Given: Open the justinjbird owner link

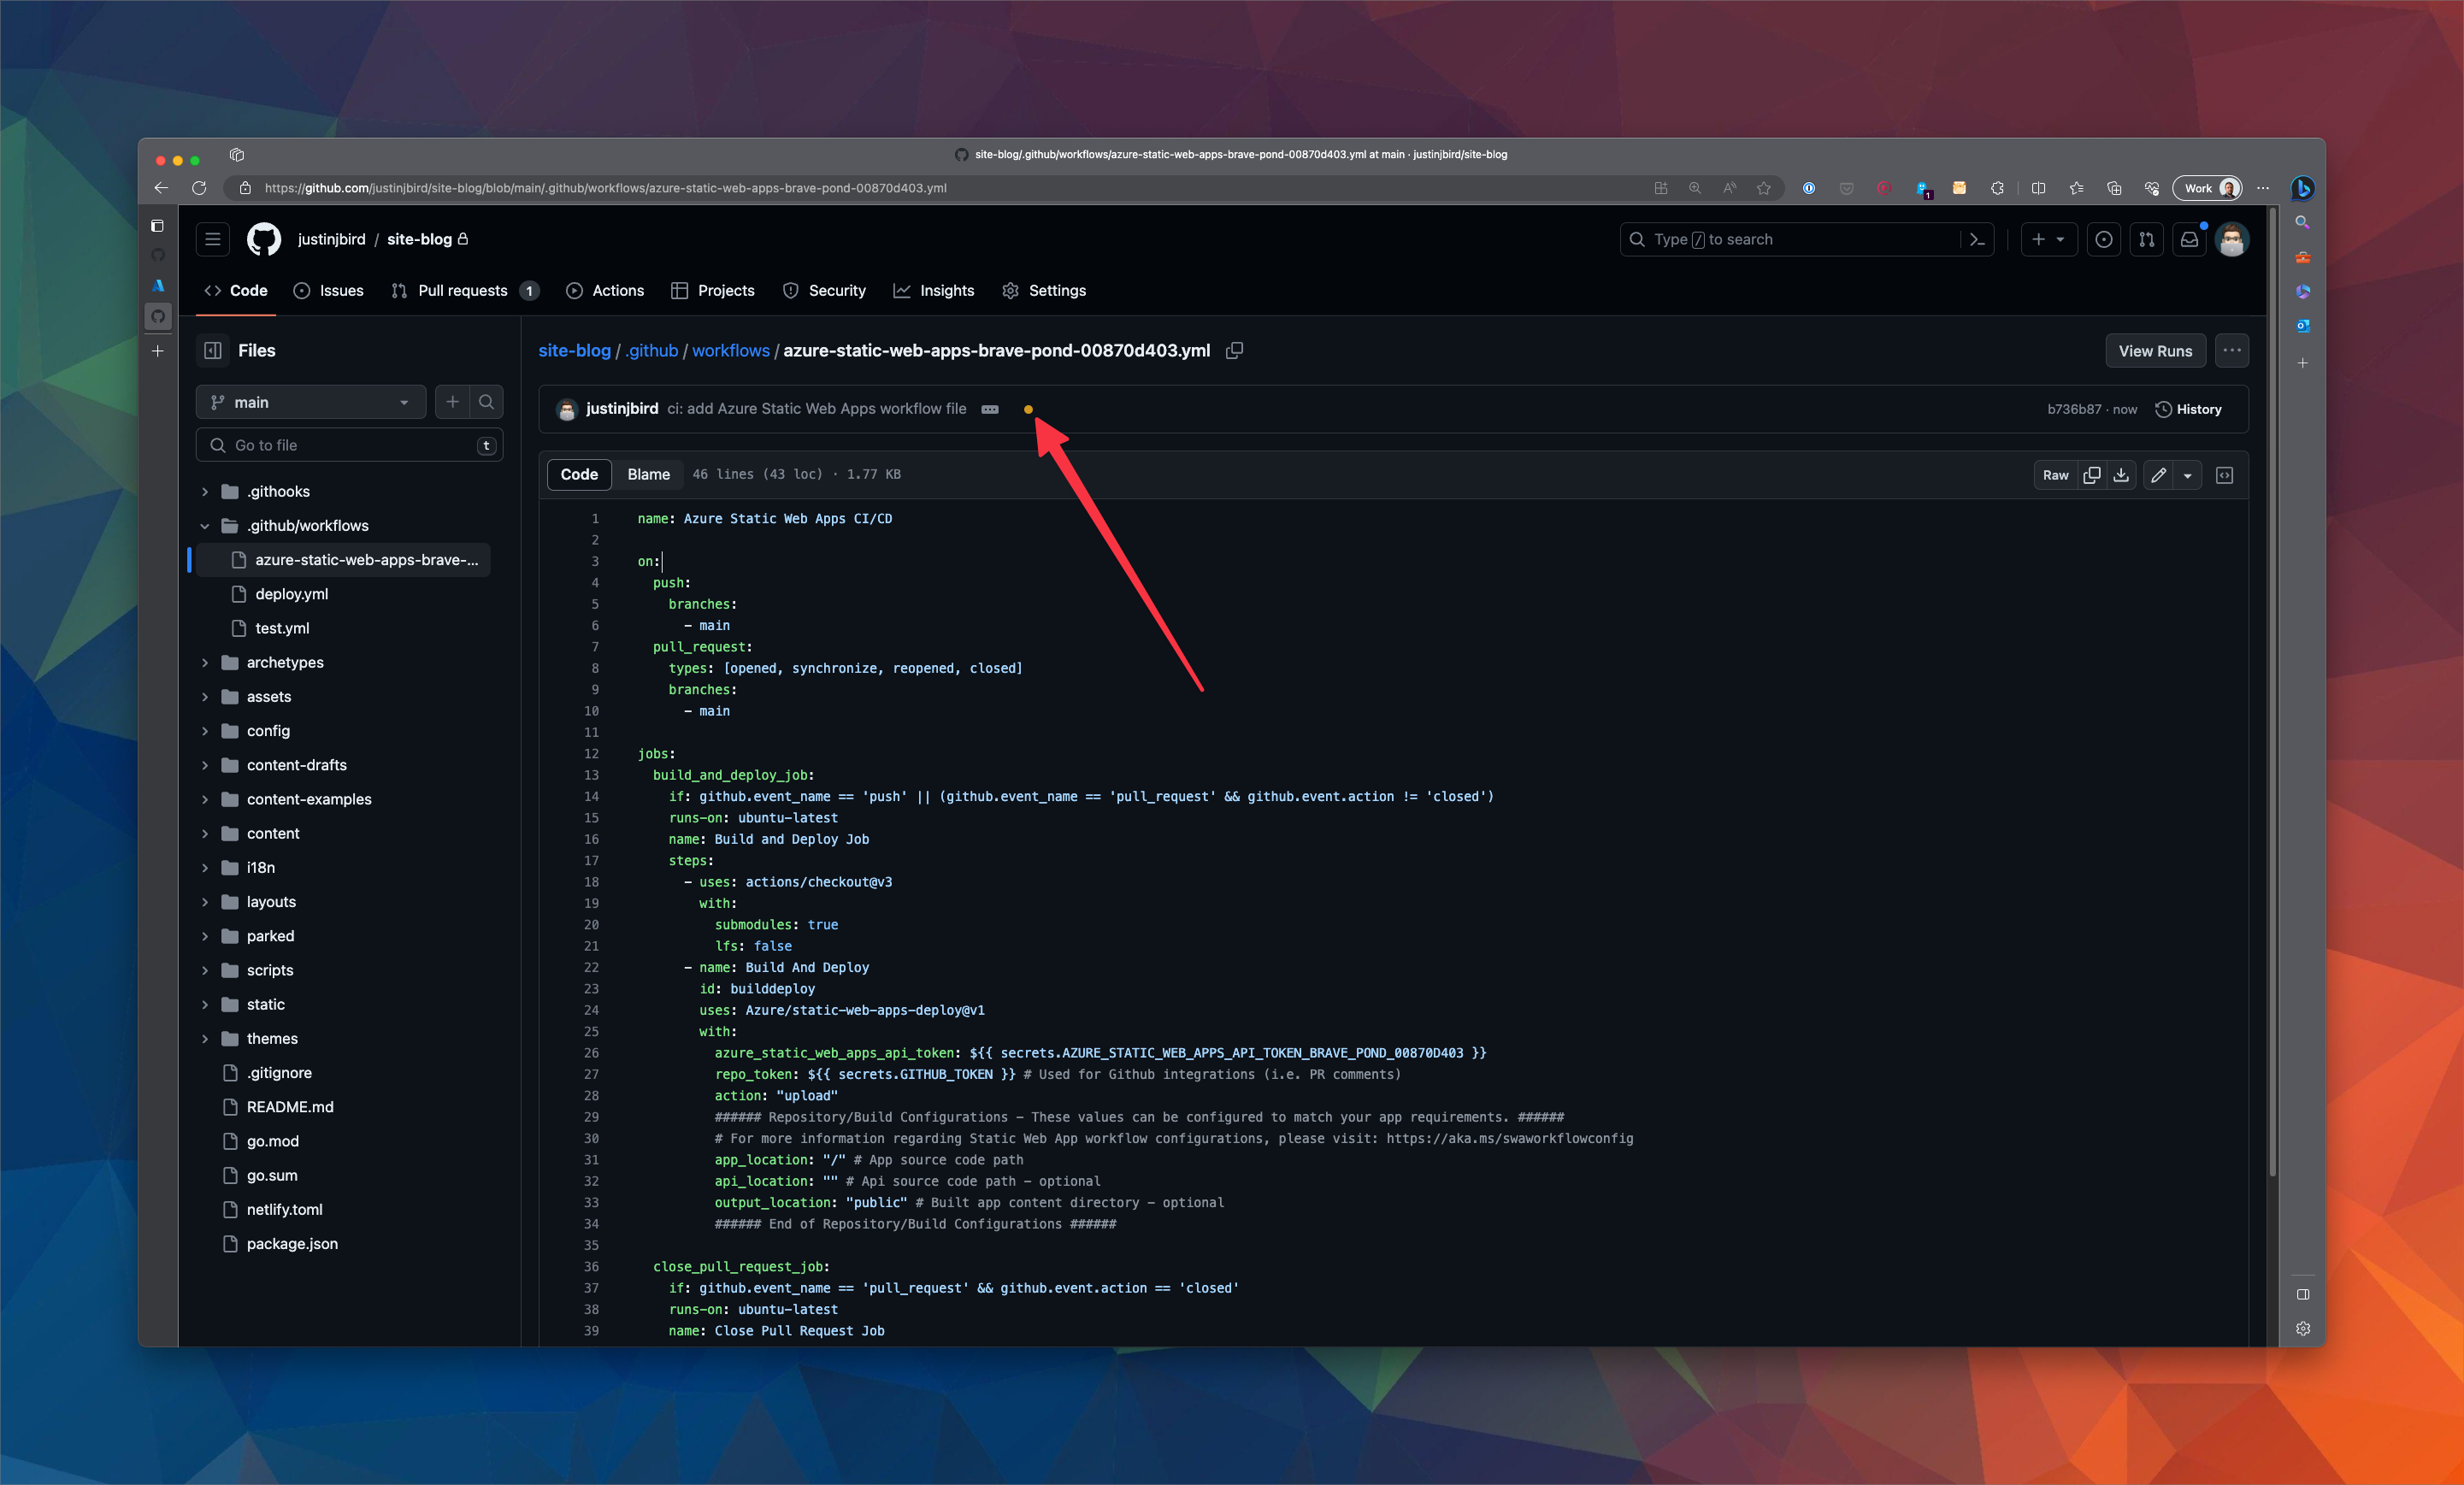Looking at the screenshot, I should (331, 239).
